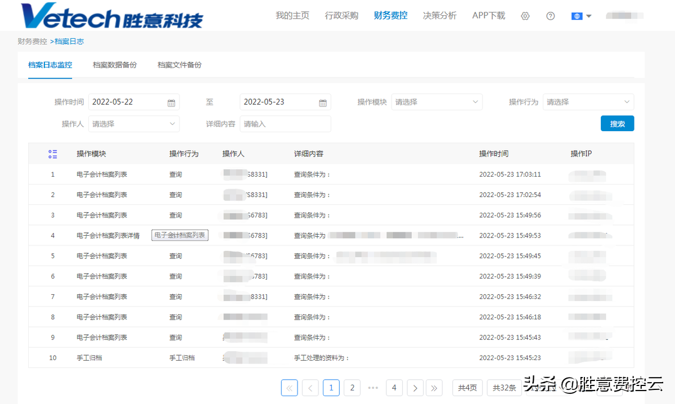Open end date calendar icon
675x404 pixels.
323,102
